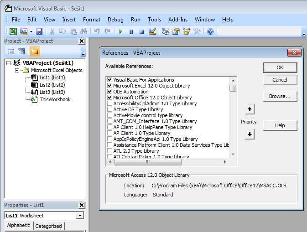Open the Debug menu

(x=115, y=20)
